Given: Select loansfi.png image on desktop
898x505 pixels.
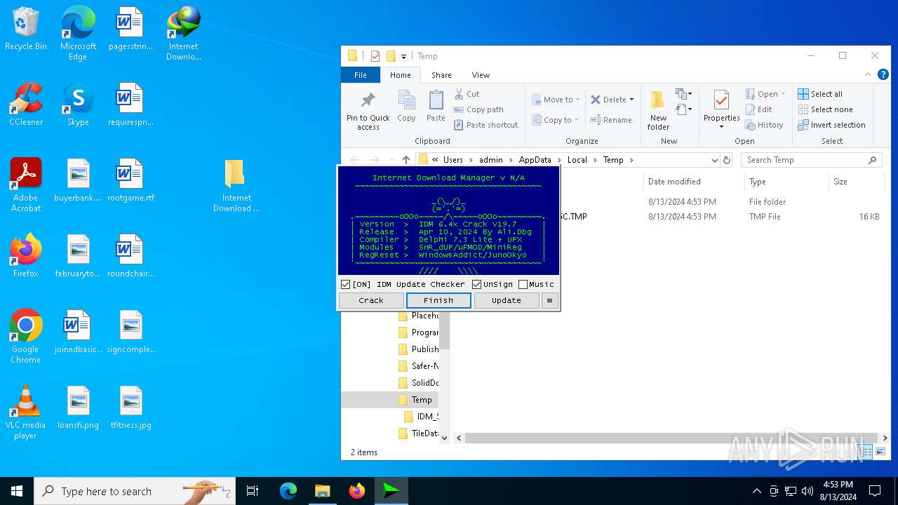Looking at the screenshot, I should (x=78, y=408).
